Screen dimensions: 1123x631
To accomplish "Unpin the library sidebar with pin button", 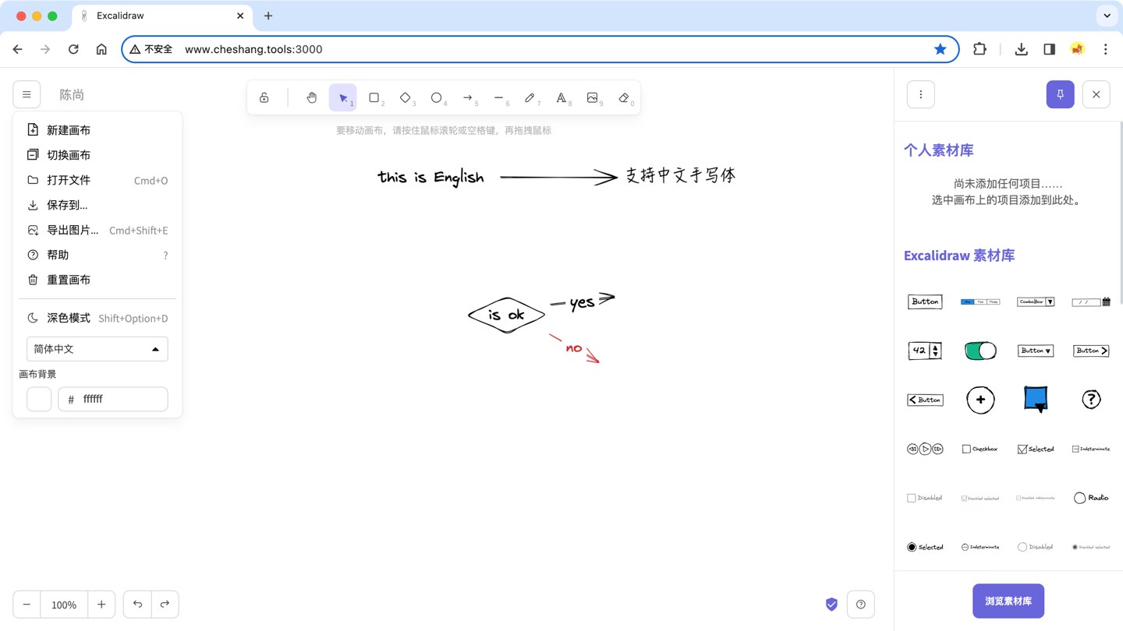I will [1060, 94].
